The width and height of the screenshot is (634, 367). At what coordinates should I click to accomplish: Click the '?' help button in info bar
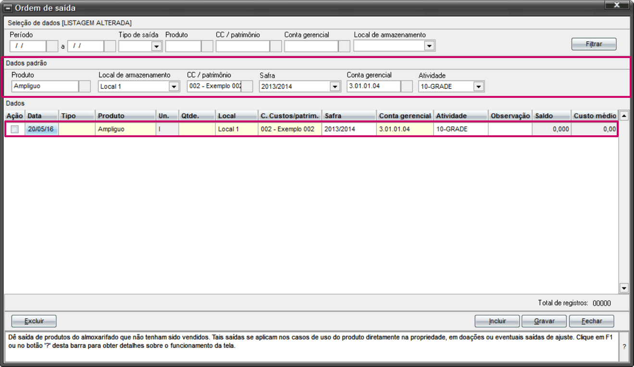pyautogui.click(x=624, y=346)
